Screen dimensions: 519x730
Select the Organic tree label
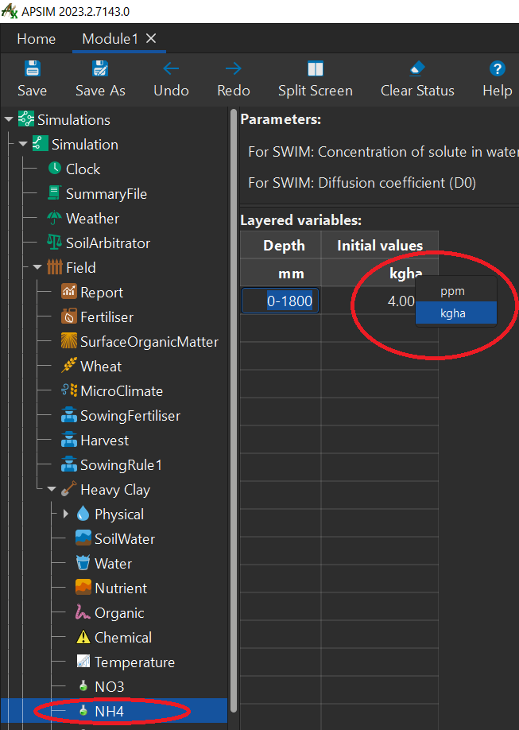[x=119, y=613]
